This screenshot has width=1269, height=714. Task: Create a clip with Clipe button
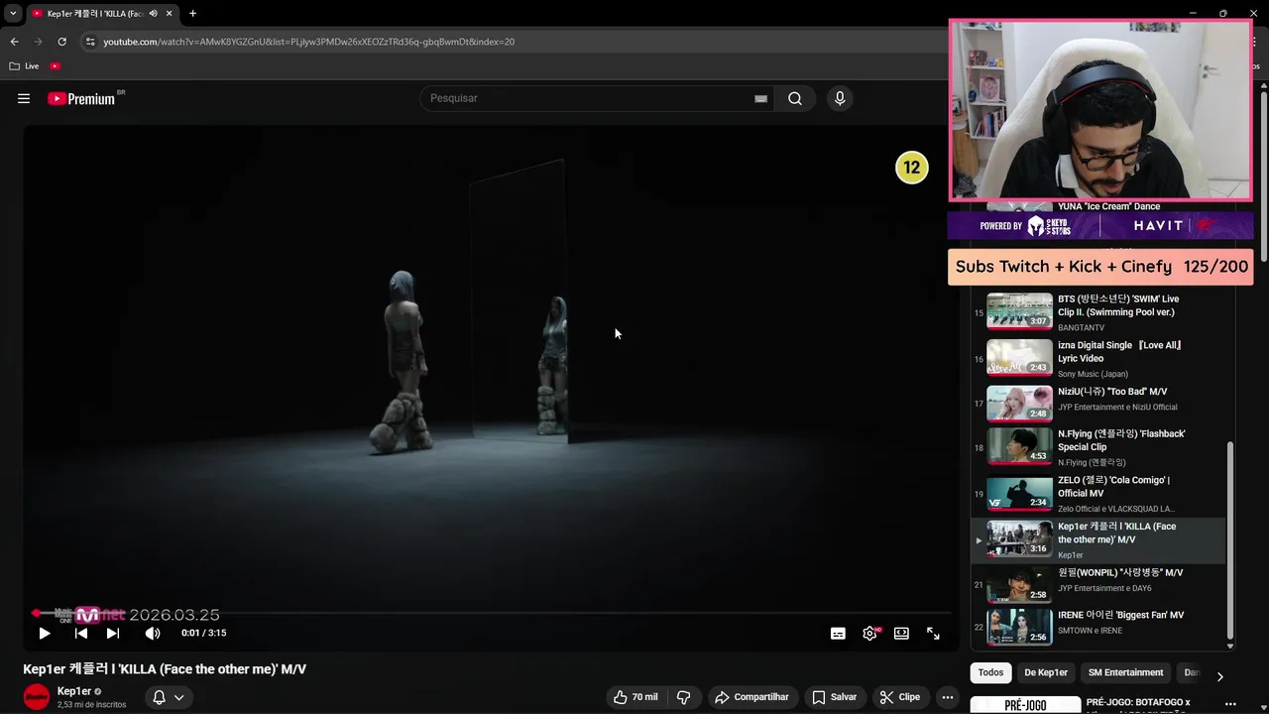coord(900,697)
